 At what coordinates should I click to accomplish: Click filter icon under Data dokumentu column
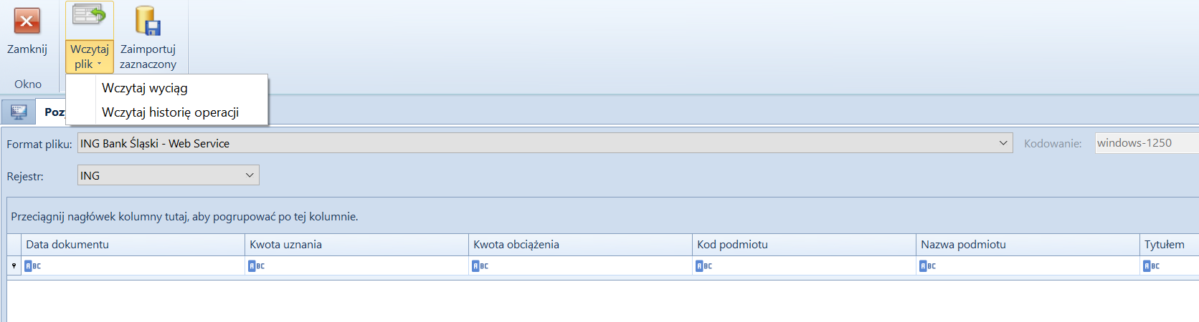pos(33,266)
